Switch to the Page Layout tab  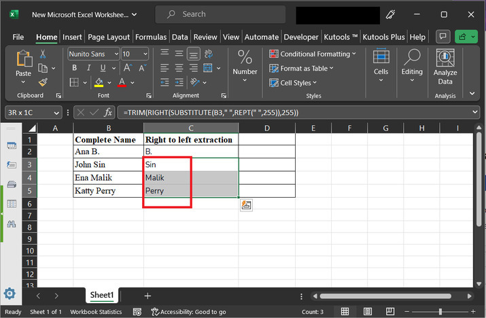tap(108, 37)
